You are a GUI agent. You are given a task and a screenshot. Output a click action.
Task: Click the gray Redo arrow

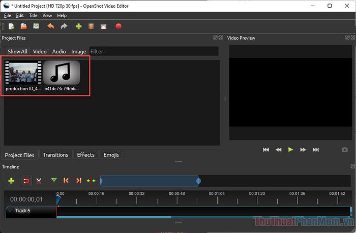[64, 26]
